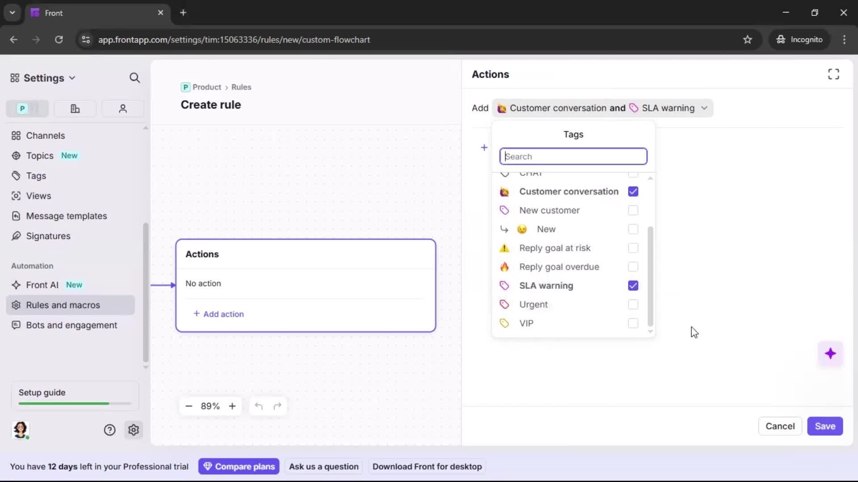
Task: Open Signatures settings
Action: 47,236
